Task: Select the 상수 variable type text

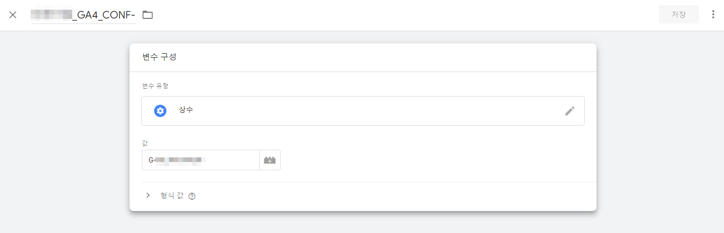Action: pyautogui.click(x=186, y=110)
